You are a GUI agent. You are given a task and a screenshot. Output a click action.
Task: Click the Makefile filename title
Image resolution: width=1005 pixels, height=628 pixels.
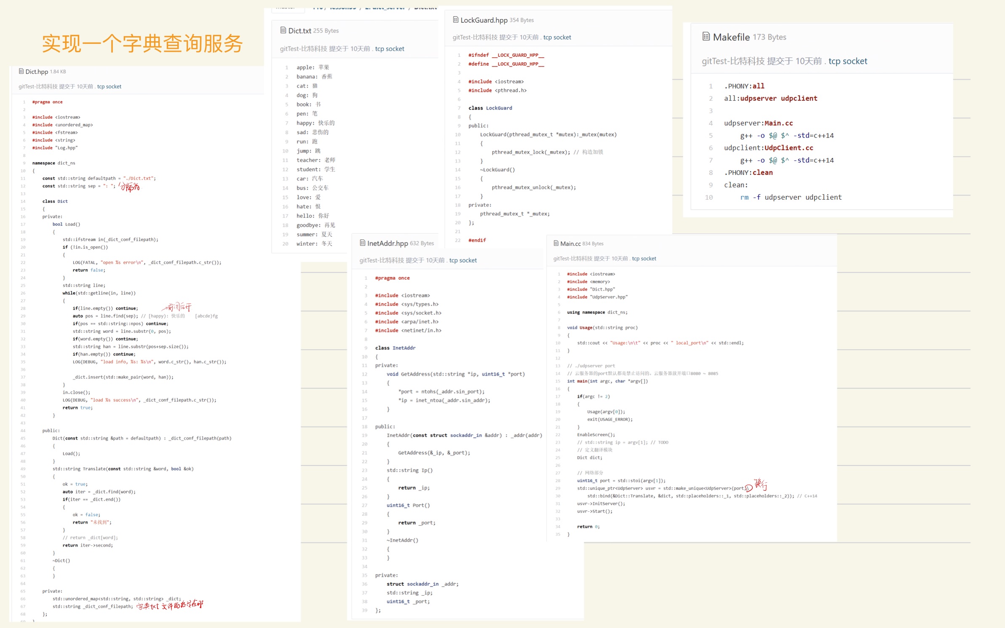pos(731,37)
